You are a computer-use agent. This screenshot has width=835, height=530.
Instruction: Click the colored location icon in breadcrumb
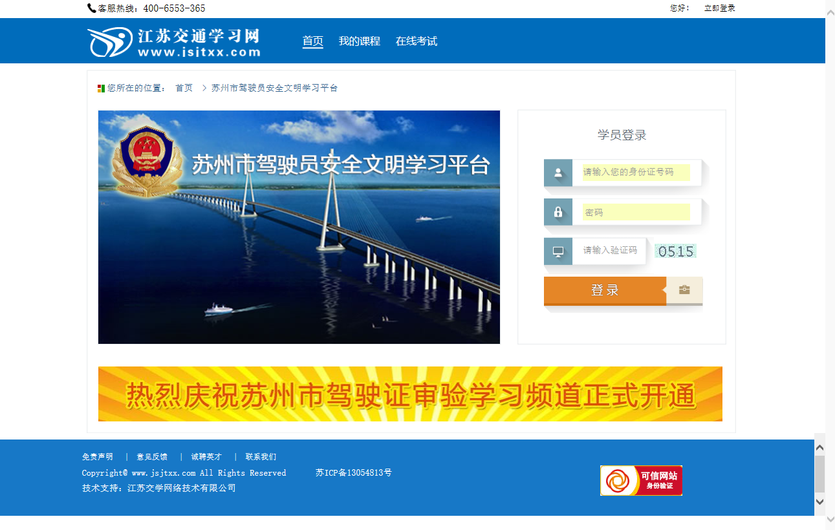101,89
